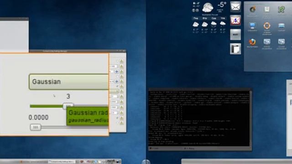Click the -5° current temperature reading
Screen dimensions: 292x164
click(x=221, y=5)
